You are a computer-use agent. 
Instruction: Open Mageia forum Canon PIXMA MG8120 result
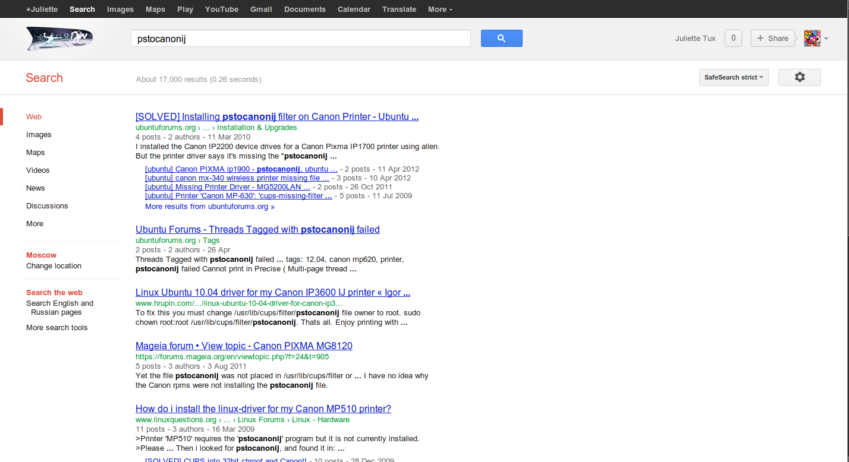(x=244, y=346)
